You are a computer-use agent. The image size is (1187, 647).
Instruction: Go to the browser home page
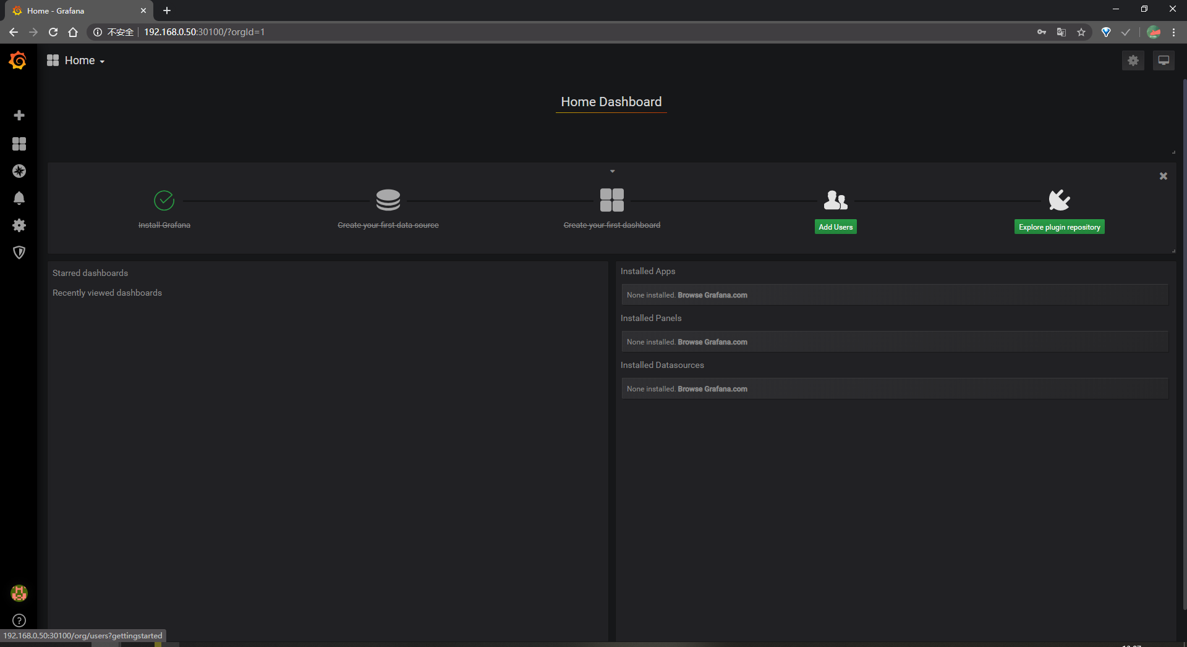pyautogui.click(x=73, y=32)
